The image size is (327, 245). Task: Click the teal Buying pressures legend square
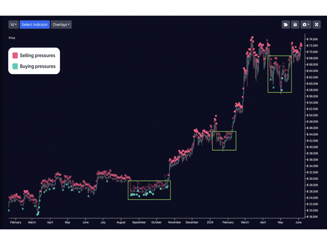click(15, 66)
